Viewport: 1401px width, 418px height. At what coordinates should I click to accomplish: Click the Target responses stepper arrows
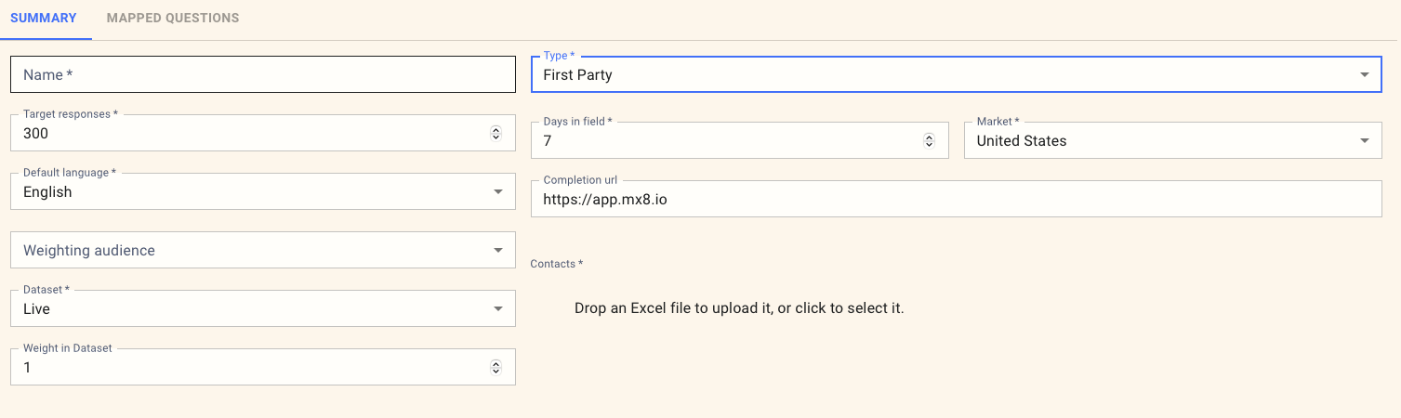(x=496, y=134)
